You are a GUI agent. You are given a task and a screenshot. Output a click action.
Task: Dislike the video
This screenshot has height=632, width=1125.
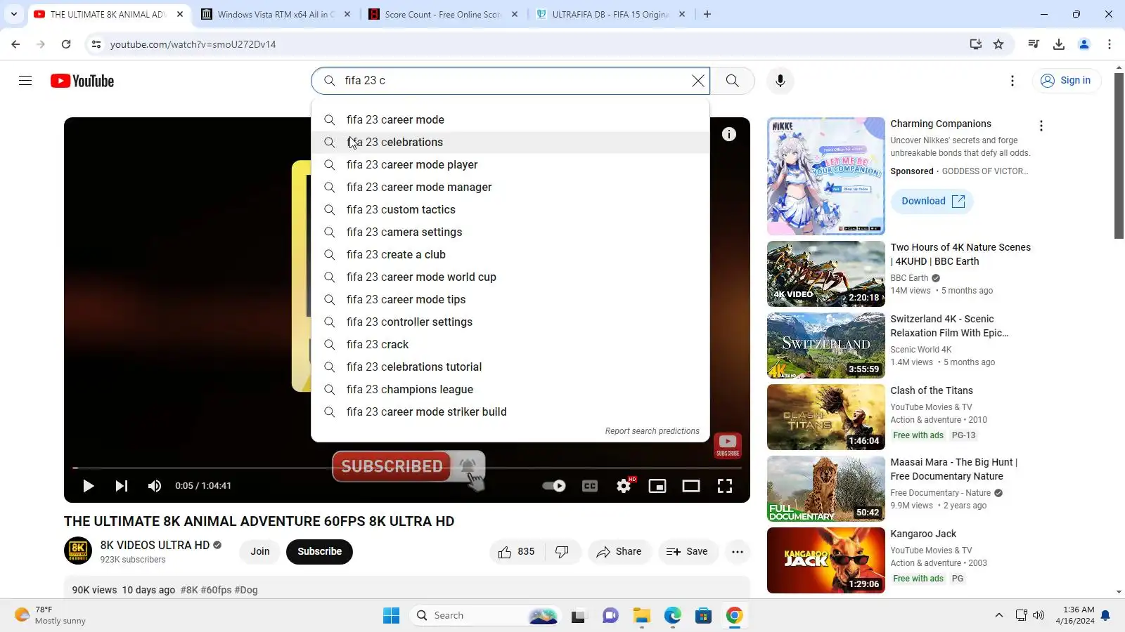point(562,552)
